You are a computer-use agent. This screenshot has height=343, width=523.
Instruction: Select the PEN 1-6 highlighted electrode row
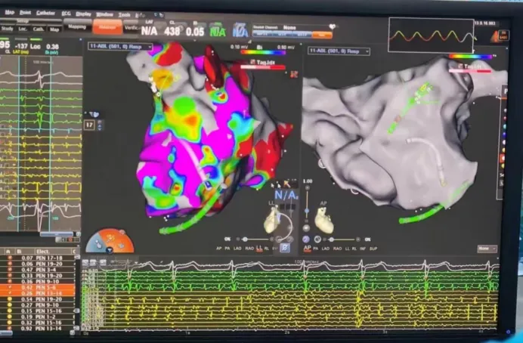pos(39,288)
